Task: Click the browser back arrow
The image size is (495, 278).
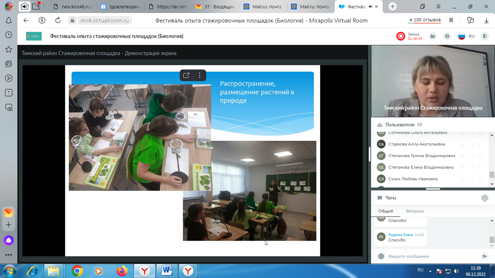Action: (x=26, y=20)
